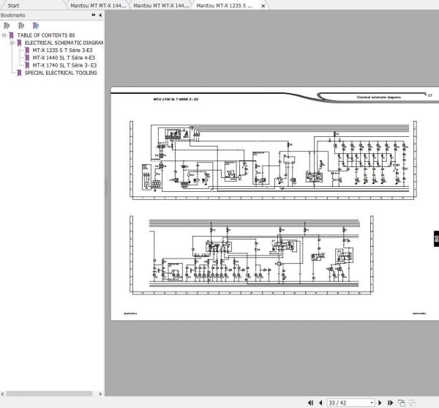Select TABLE OF CONTENTS 80 bookmark

pos(46,35)
